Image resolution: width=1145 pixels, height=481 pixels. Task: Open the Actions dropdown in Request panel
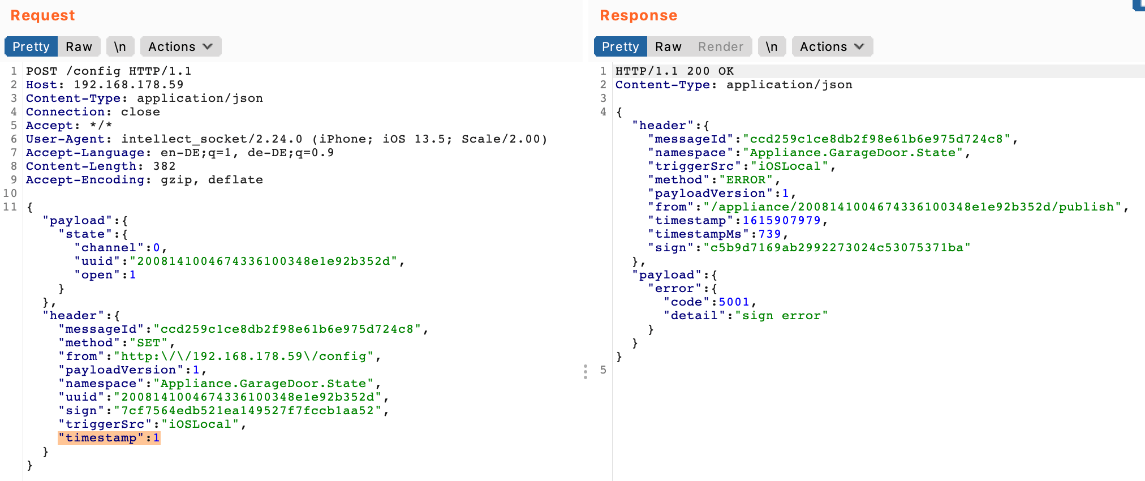pos(180,46)
